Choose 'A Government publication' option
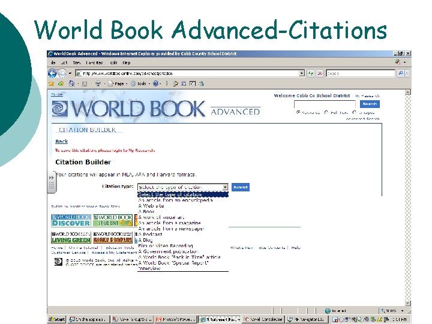This screenshot has height=324, width=432. (182, 251)
